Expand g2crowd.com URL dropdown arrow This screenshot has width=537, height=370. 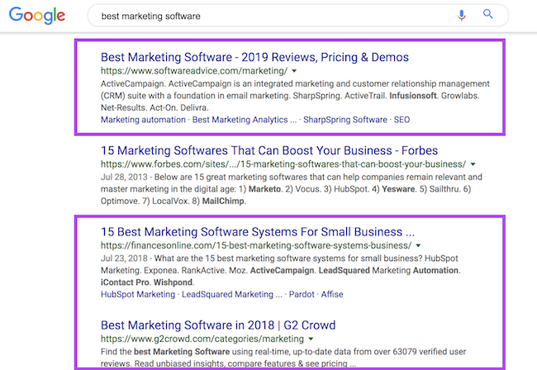[311, 339]
